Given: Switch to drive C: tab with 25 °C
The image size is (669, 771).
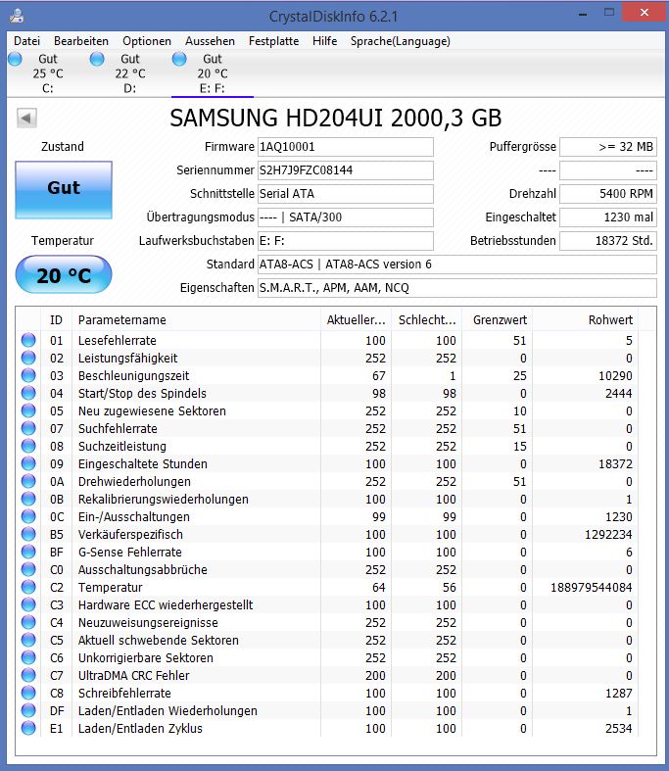Looking at the screenshot, I should (48, 73).
